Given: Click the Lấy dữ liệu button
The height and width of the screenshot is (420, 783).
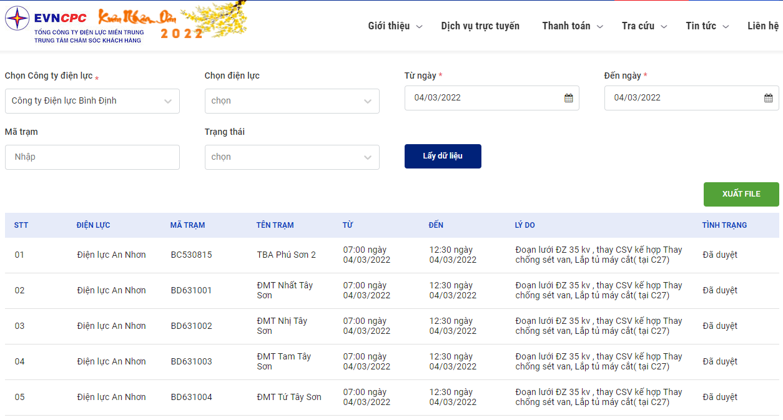Looking at the screenshot, I should [443, 157].
